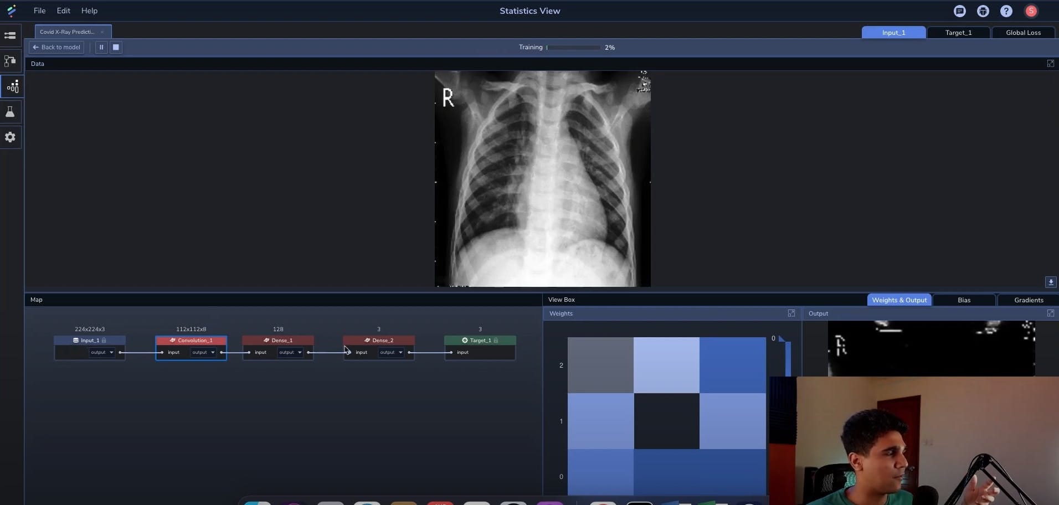Open the user profile avatar
1059x505 pixels.
coord(1031,11)
